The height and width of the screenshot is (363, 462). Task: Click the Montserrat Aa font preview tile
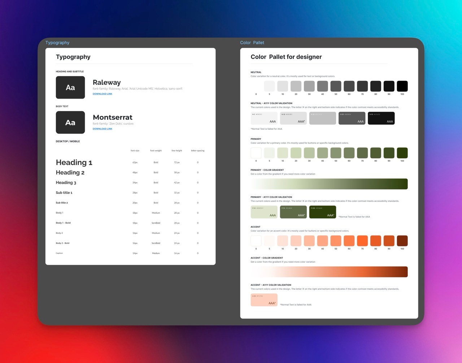pyautogui.click(x=70, y=122)
